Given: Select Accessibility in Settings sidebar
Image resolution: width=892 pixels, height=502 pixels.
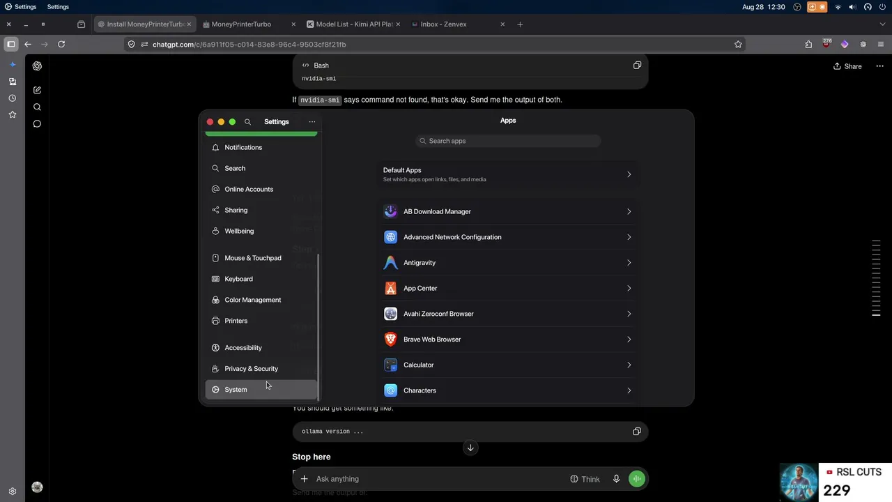Looking at the screenshot, I should pos(261,348).
